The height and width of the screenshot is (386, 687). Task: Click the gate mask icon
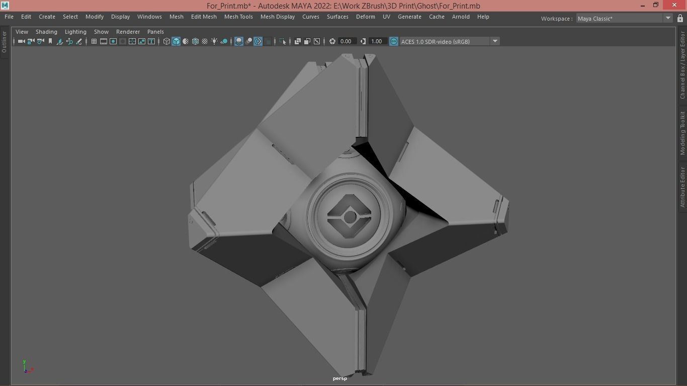[x=122, y=41]
